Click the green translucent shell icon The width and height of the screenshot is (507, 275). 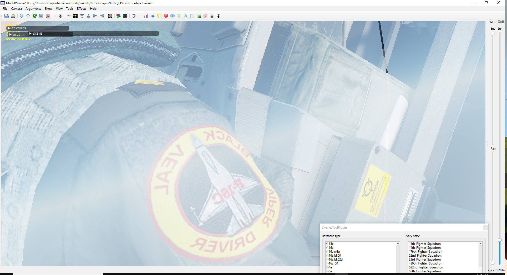[x=179, y=16]
